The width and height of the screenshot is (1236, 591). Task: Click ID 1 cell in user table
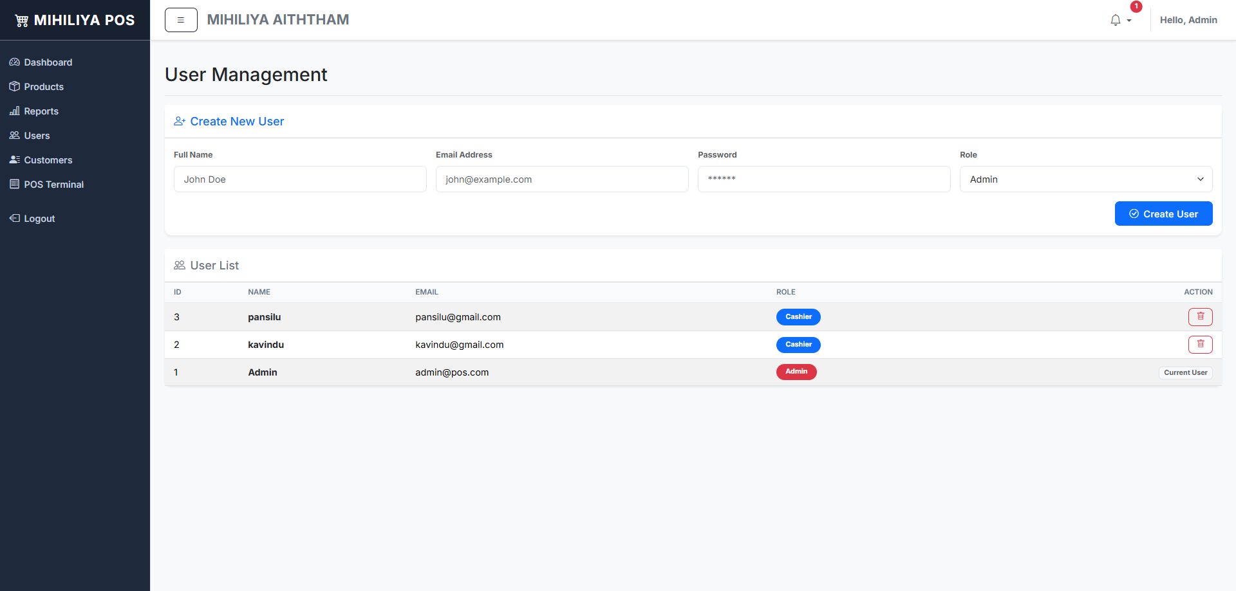click(x=176, y=372)
